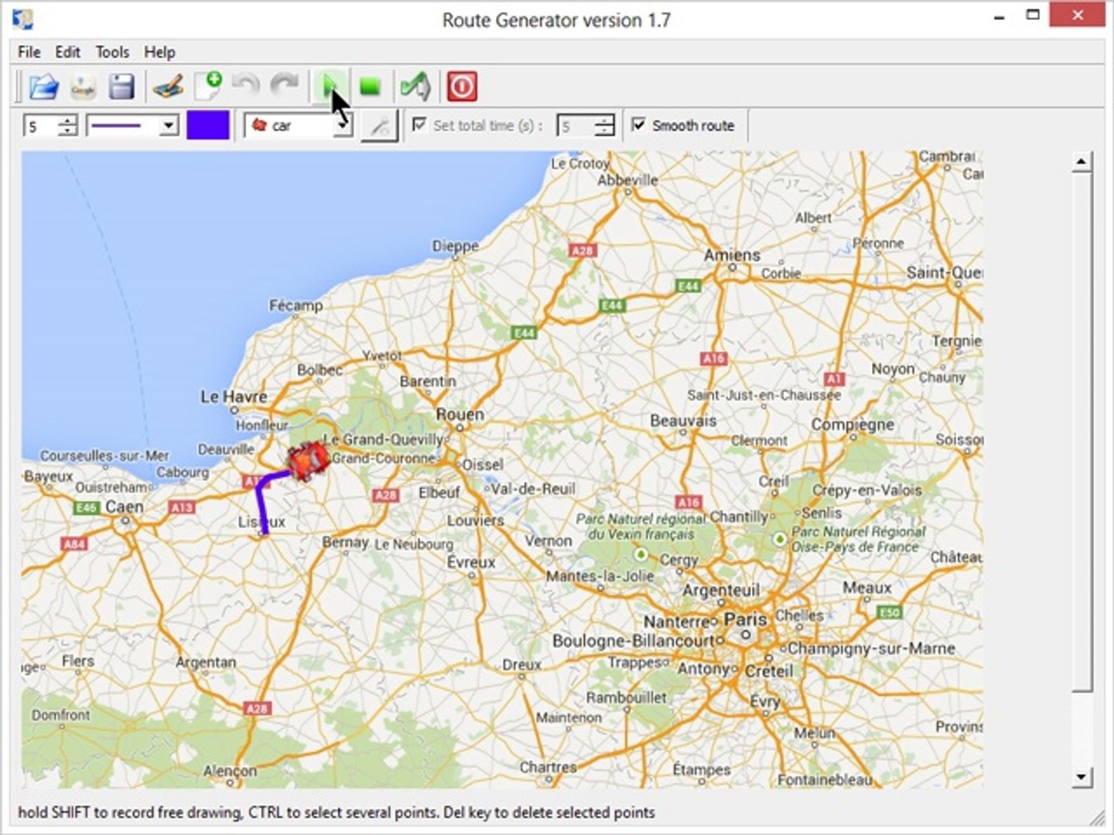Open the Tools menu

pyautogui.click(x=112, y=52)
